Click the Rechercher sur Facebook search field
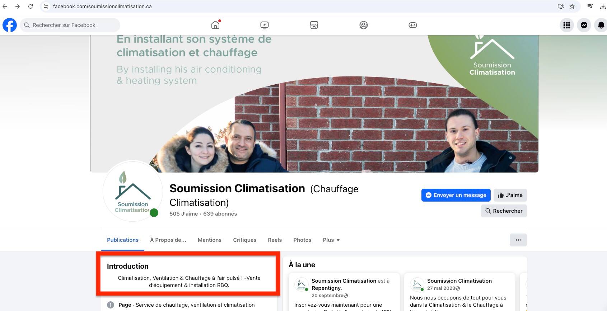 tap(70, 25)
